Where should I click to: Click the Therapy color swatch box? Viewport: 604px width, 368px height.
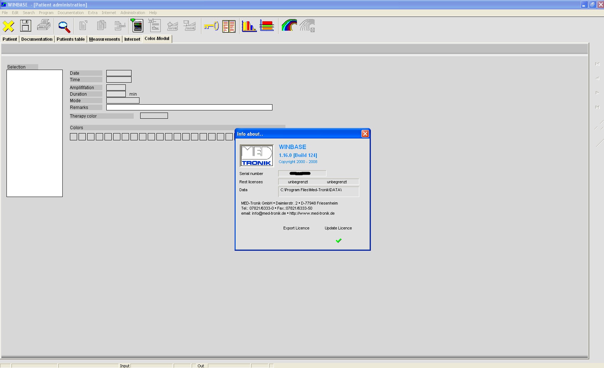pyautogui.click(x=154, y=116)
